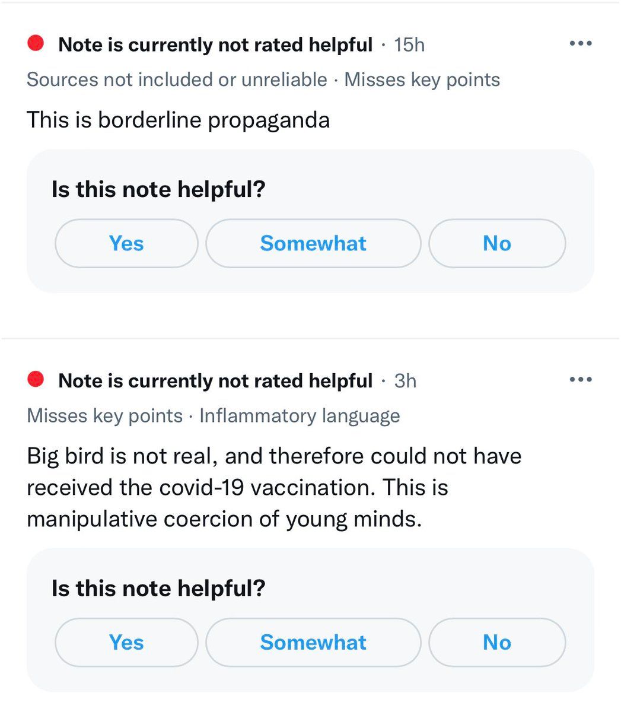Click the "Inflammatory language" tag
Image resolution: width=621 pixels, height=712 pixels.
point(300,415)
